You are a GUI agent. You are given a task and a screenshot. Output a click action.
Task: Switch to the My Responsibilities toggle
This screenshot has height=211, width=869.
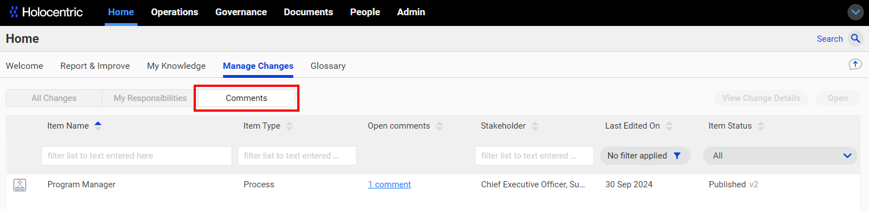(x=150, y=98)
